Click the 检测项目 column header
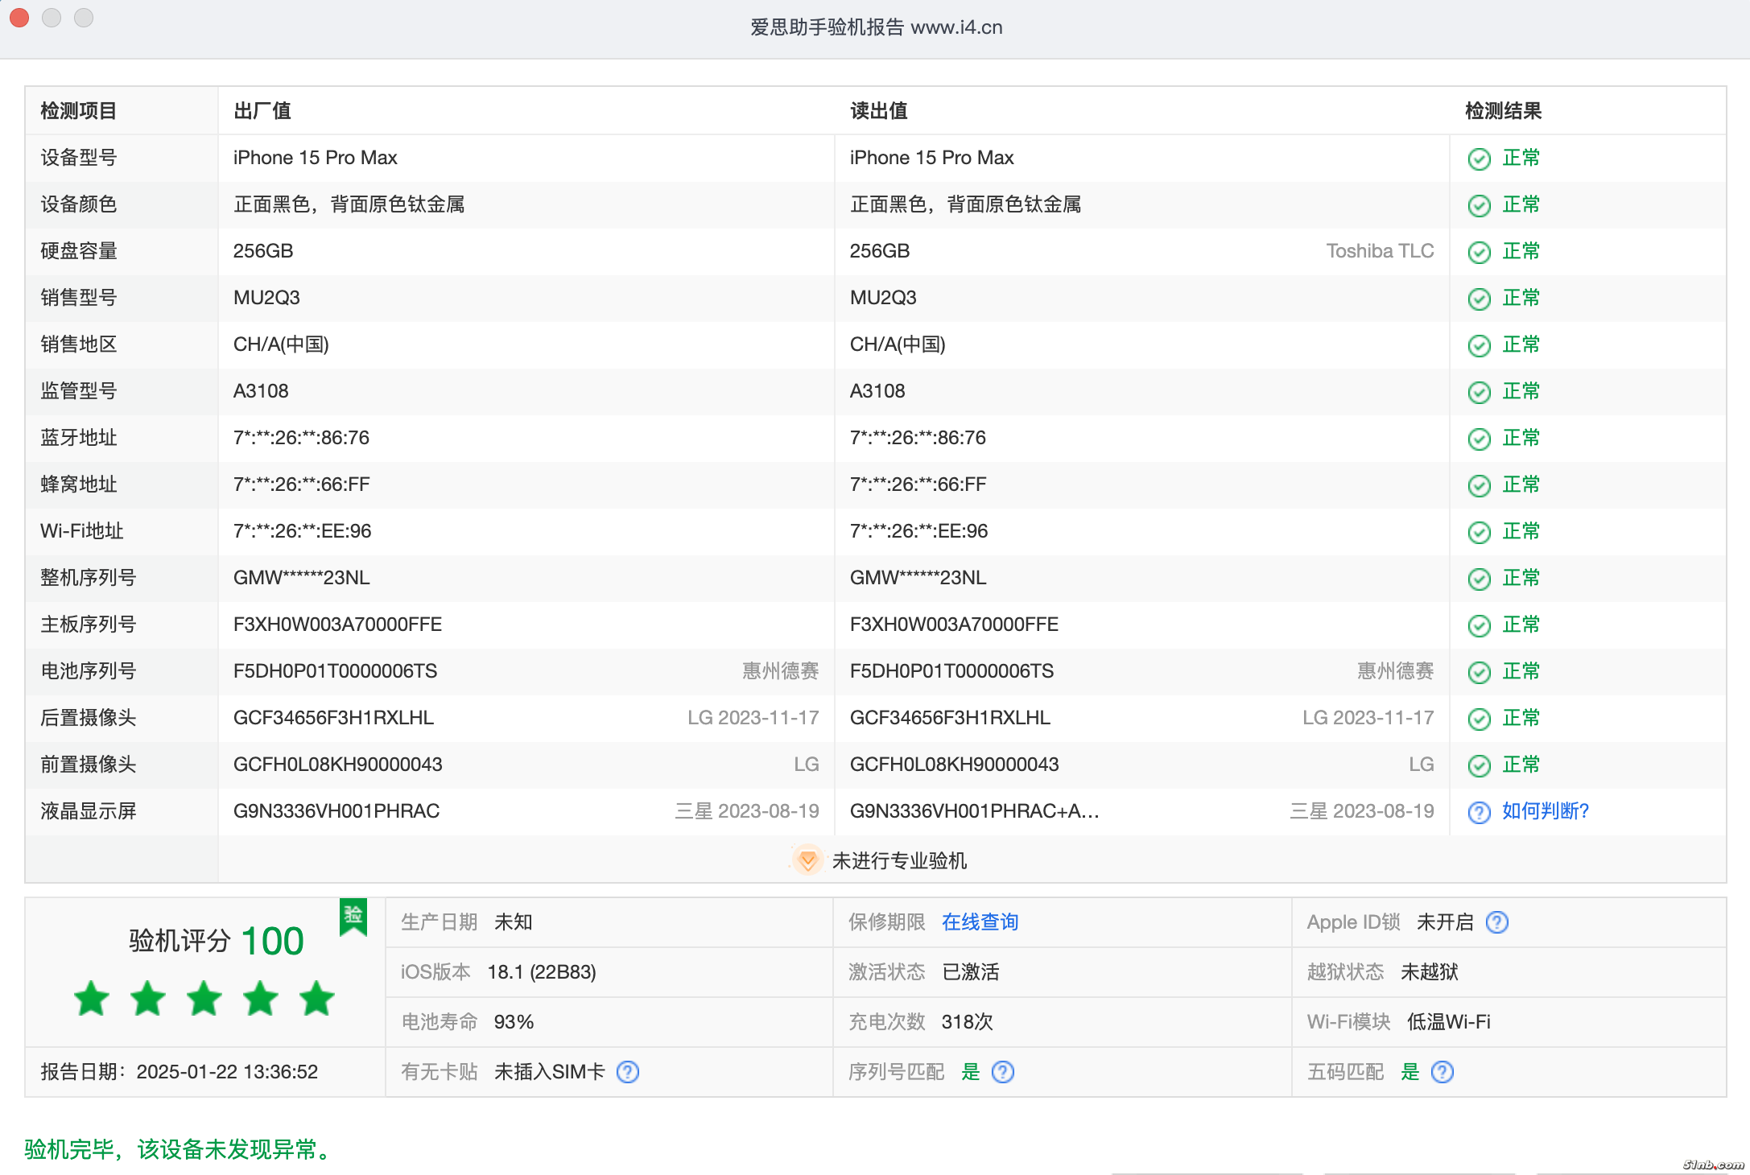Image resolution: width=1750 pixels, height=1175 pixels. tap(79, 111)
